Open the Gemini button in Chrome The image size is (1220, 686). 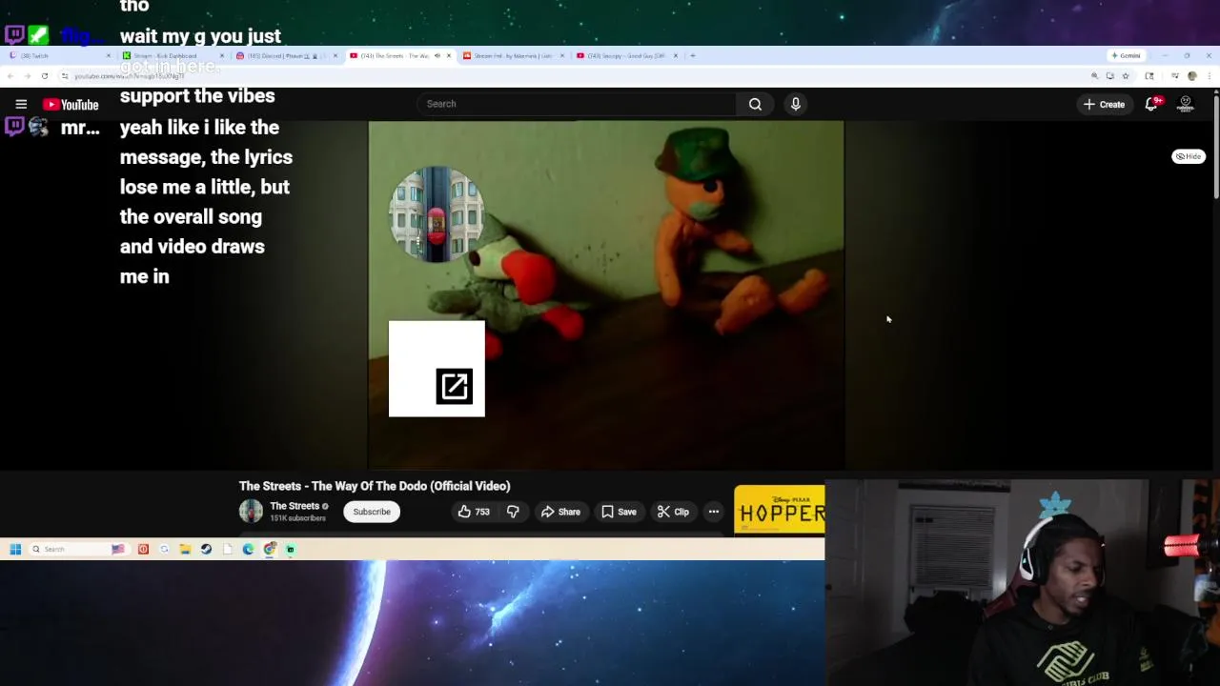pyautogui.click(x=1127, y=55)
